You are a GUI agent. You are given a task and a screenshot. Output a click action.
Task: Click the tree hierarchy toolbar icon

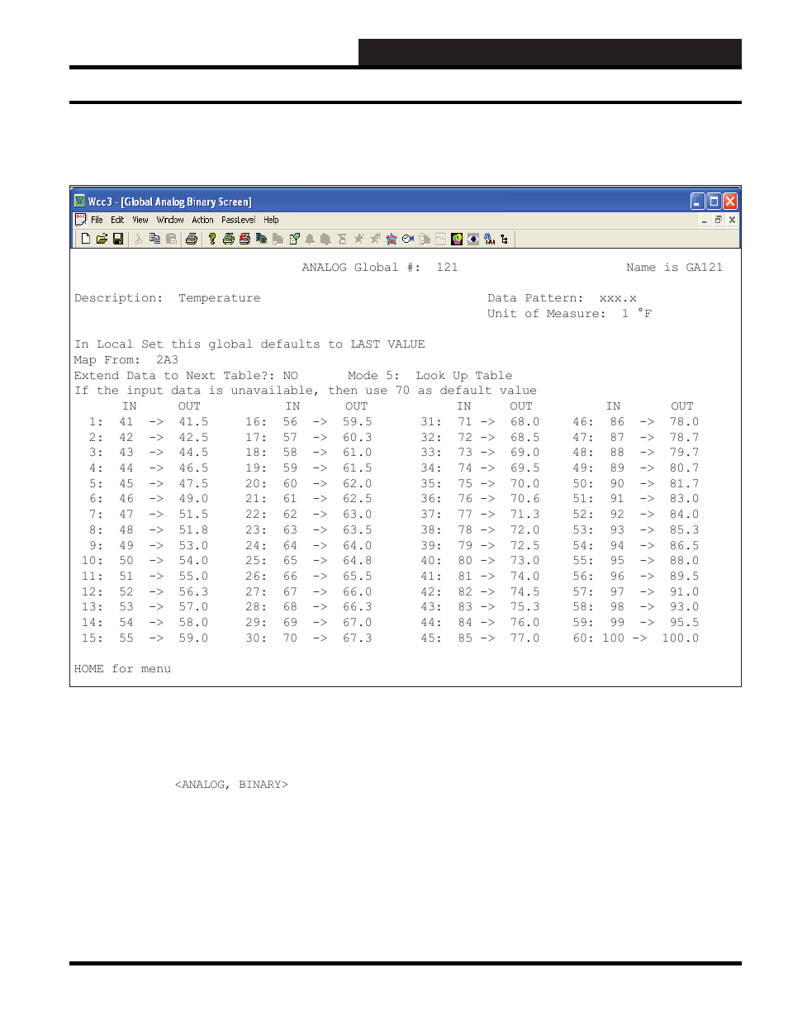click(505, 239)
